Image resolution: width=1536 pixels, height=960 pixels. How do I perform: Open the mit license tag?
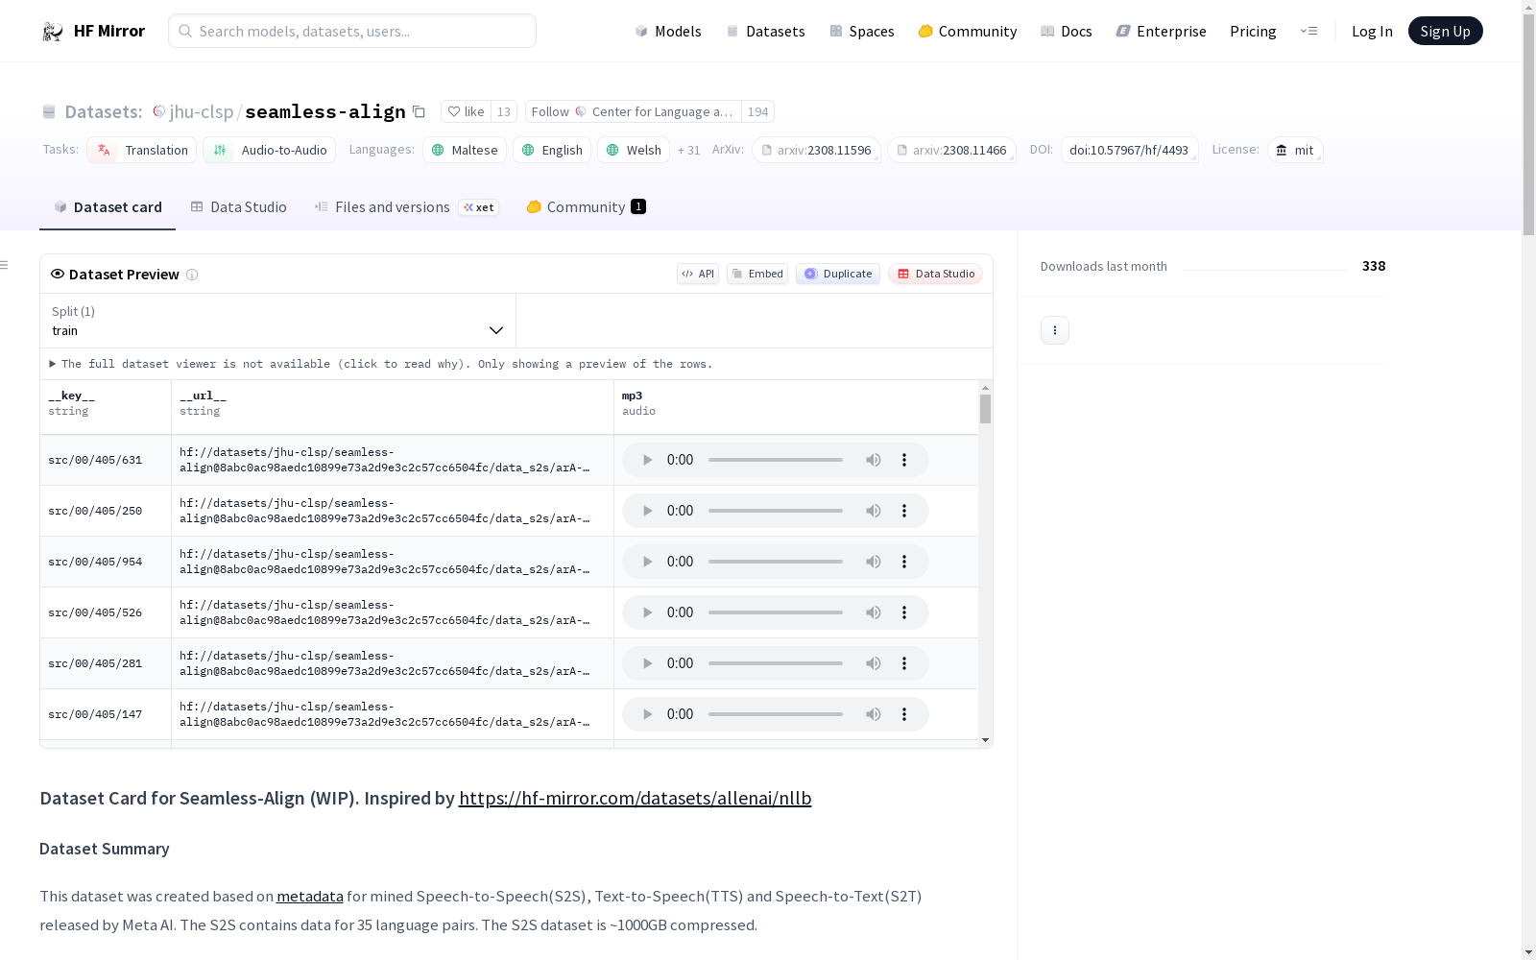pos(1295,151)
